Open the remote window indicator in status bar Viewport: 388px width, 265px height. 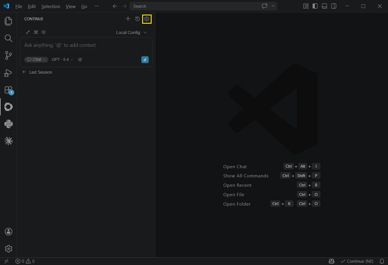[x=6, y=261]
